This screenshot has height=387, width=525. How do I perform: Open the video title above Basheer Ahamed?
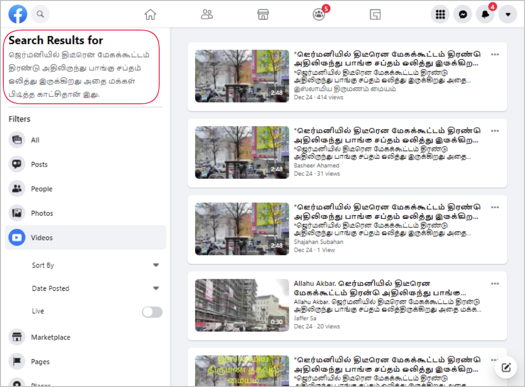pos(387,135)
